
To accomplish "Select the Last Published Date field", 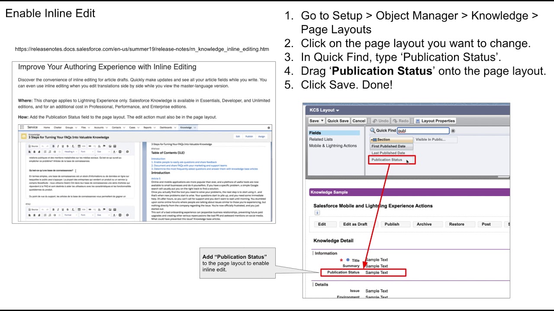I will (391, 153).
